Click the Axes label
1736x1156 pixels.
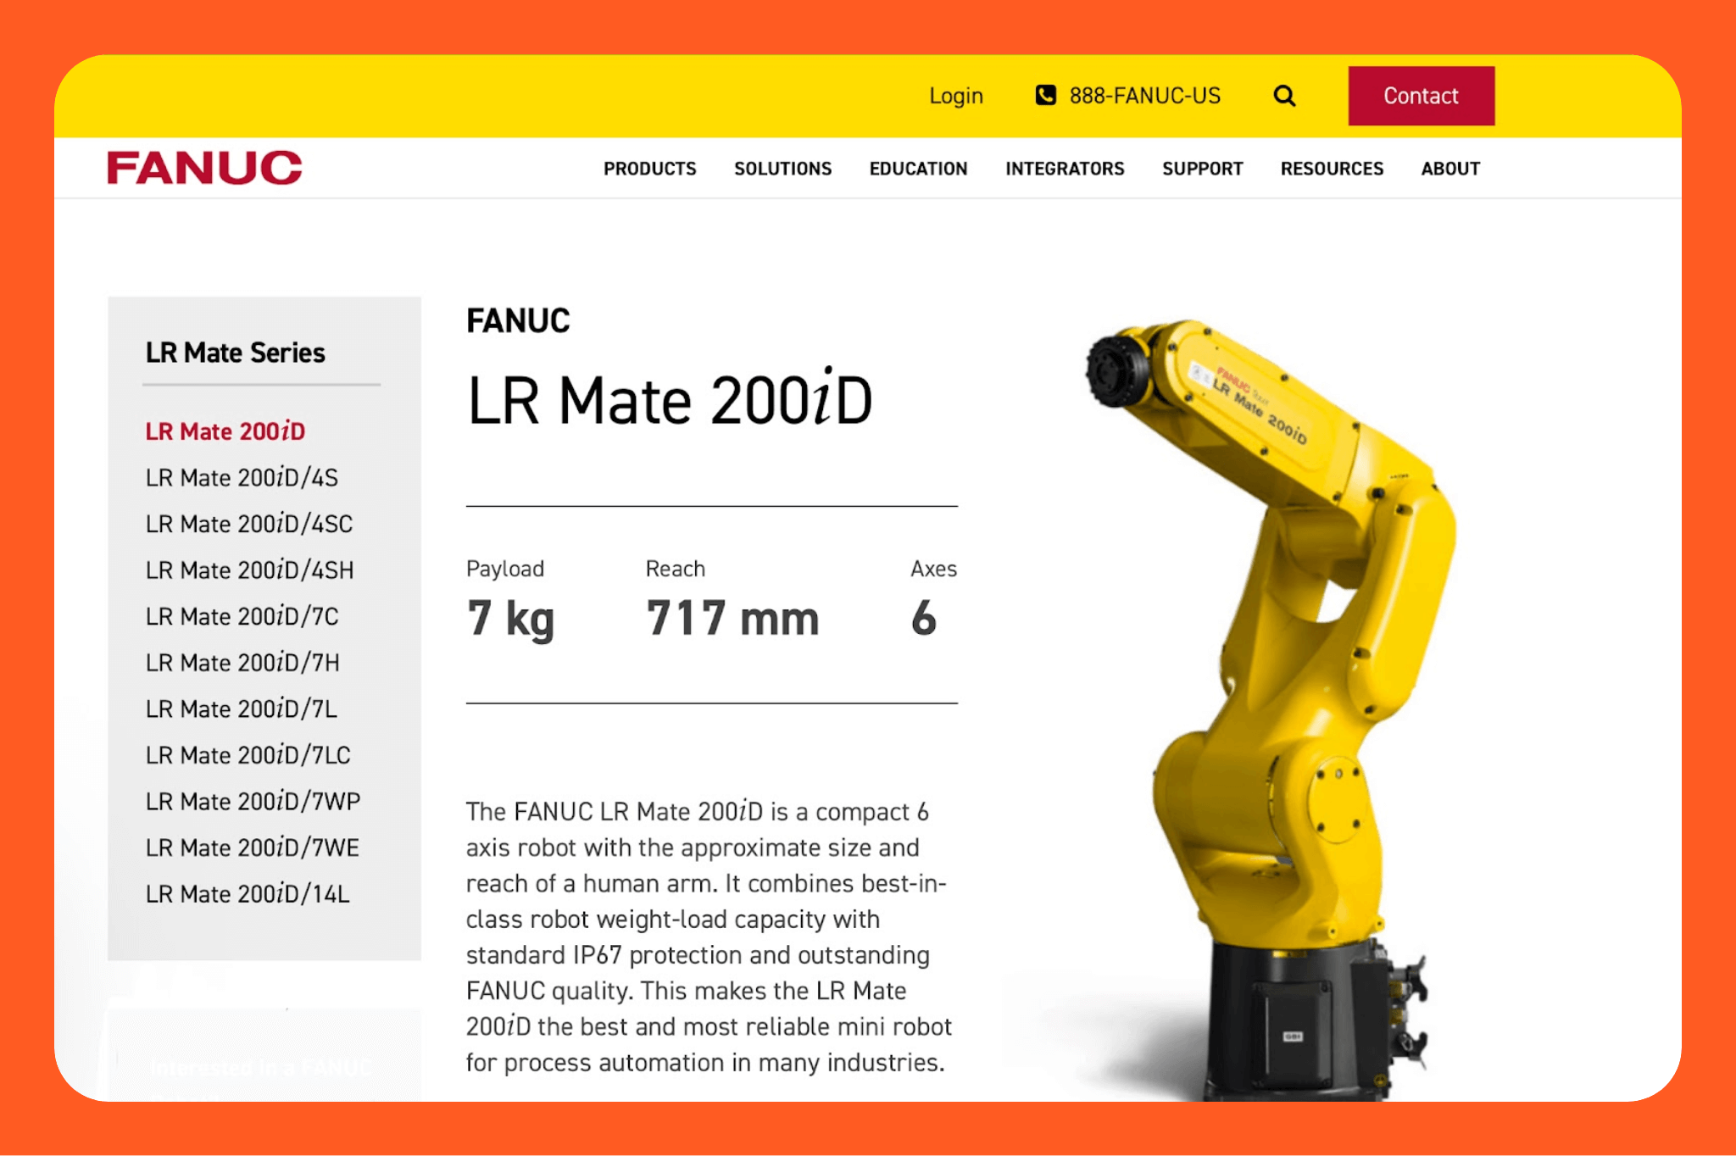[934, 569]
